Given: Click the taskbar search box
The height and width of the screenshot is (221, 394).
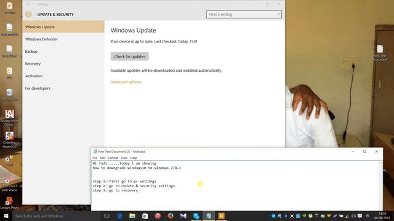Looking at the screenshot, I should pos(56,215).
